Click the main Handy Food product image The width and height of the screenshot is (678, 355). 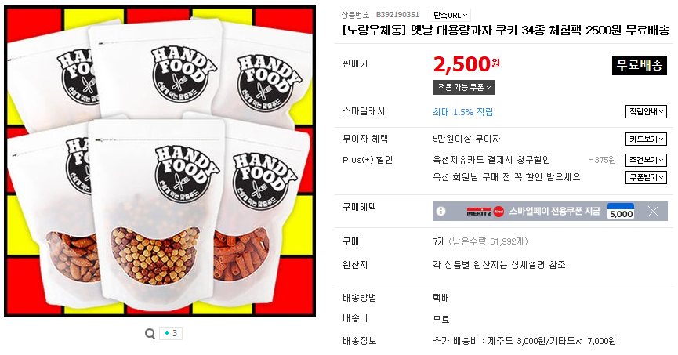[159, 161]
